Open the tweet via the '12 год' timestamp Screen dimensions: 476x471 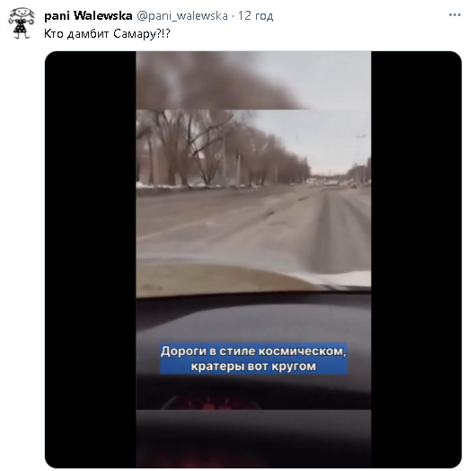[255, 16]
